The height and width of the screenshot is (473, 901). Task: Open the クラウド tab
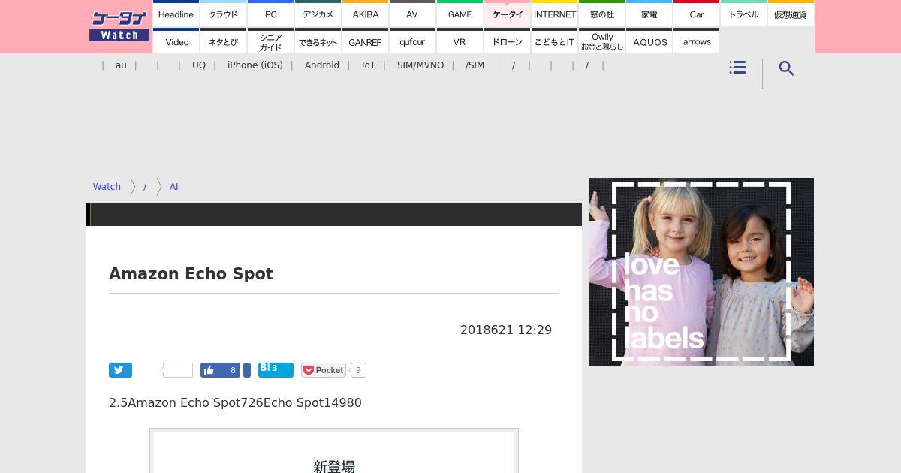pos(223,14)
